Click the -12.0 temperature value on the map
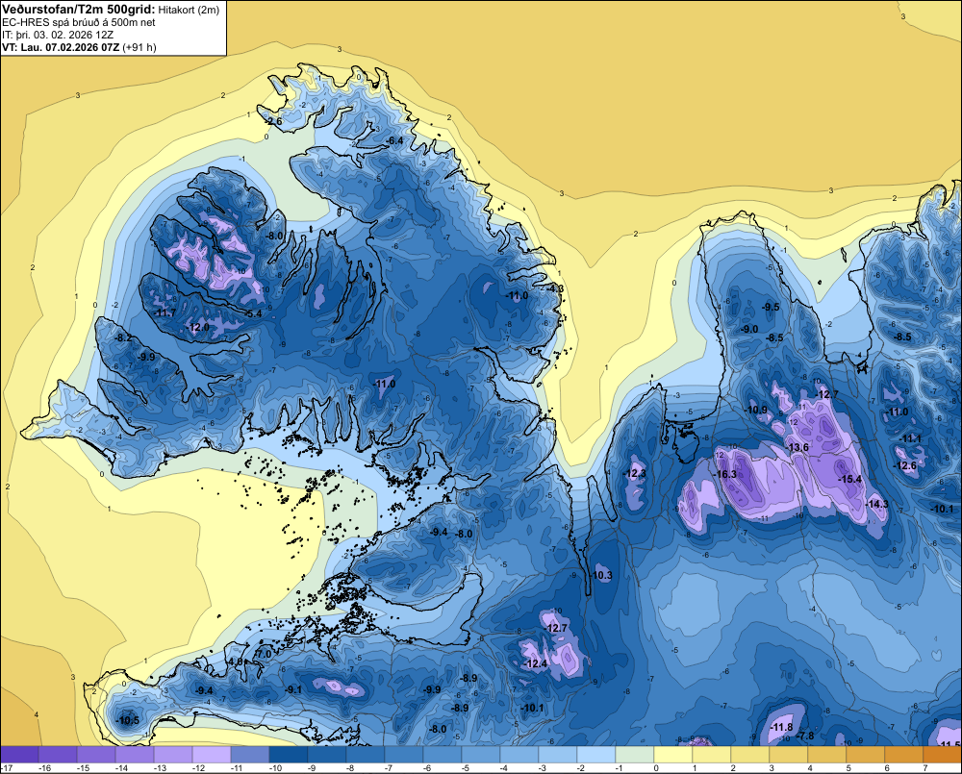962x774 pixels. pos(197,328)
